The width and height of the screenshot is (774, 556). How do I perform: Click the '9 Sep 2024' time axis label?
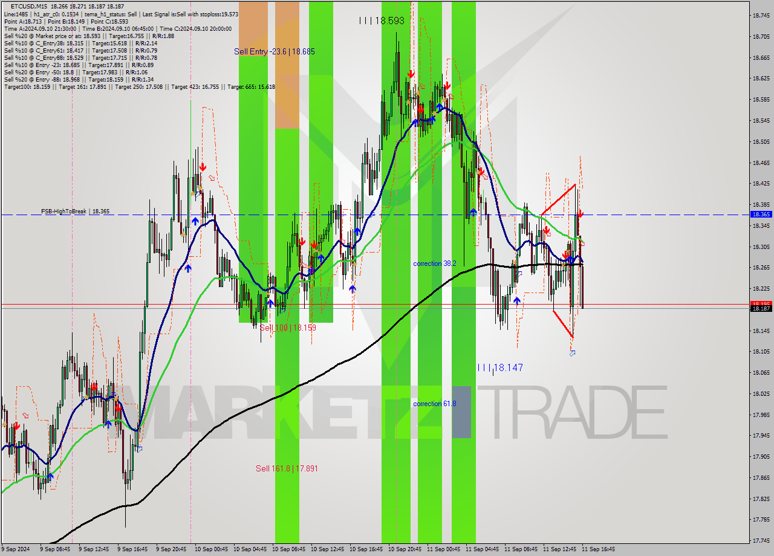point(16,549)
